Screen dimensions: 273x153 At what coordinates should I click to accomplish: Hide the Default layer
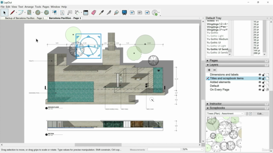[260, 86]
